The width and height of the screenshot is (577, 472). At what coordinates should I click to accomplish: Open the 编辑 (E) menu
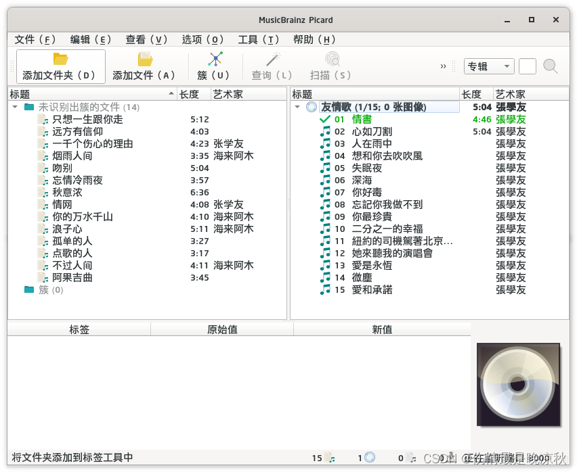tap(91, 39)
